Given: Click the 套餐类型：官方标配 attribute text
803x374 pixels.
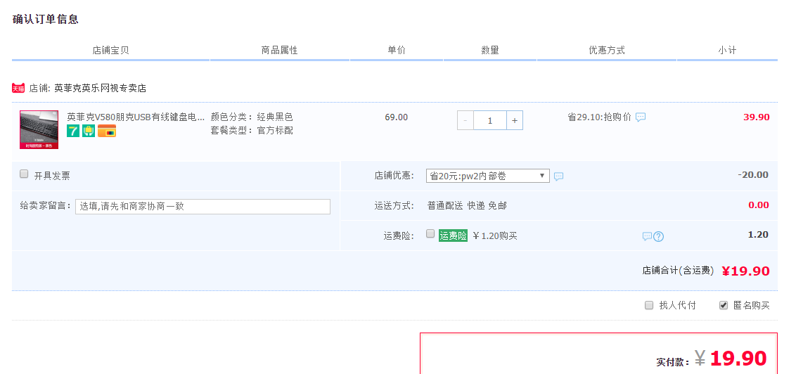Looking at the screenshot, I should coord(252,131).
